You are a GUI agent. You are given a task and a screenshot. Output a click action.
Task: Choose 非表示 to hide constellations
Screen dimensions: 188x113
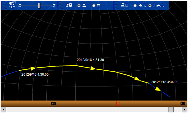tap(150, 6)
